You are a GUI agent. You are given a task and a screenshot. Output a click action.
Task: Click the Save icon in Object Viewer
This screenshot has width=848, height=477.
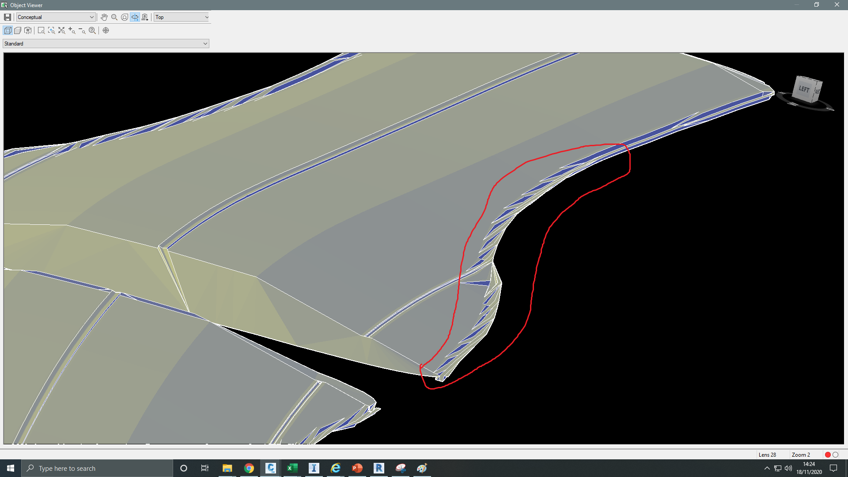pos(8,17)
